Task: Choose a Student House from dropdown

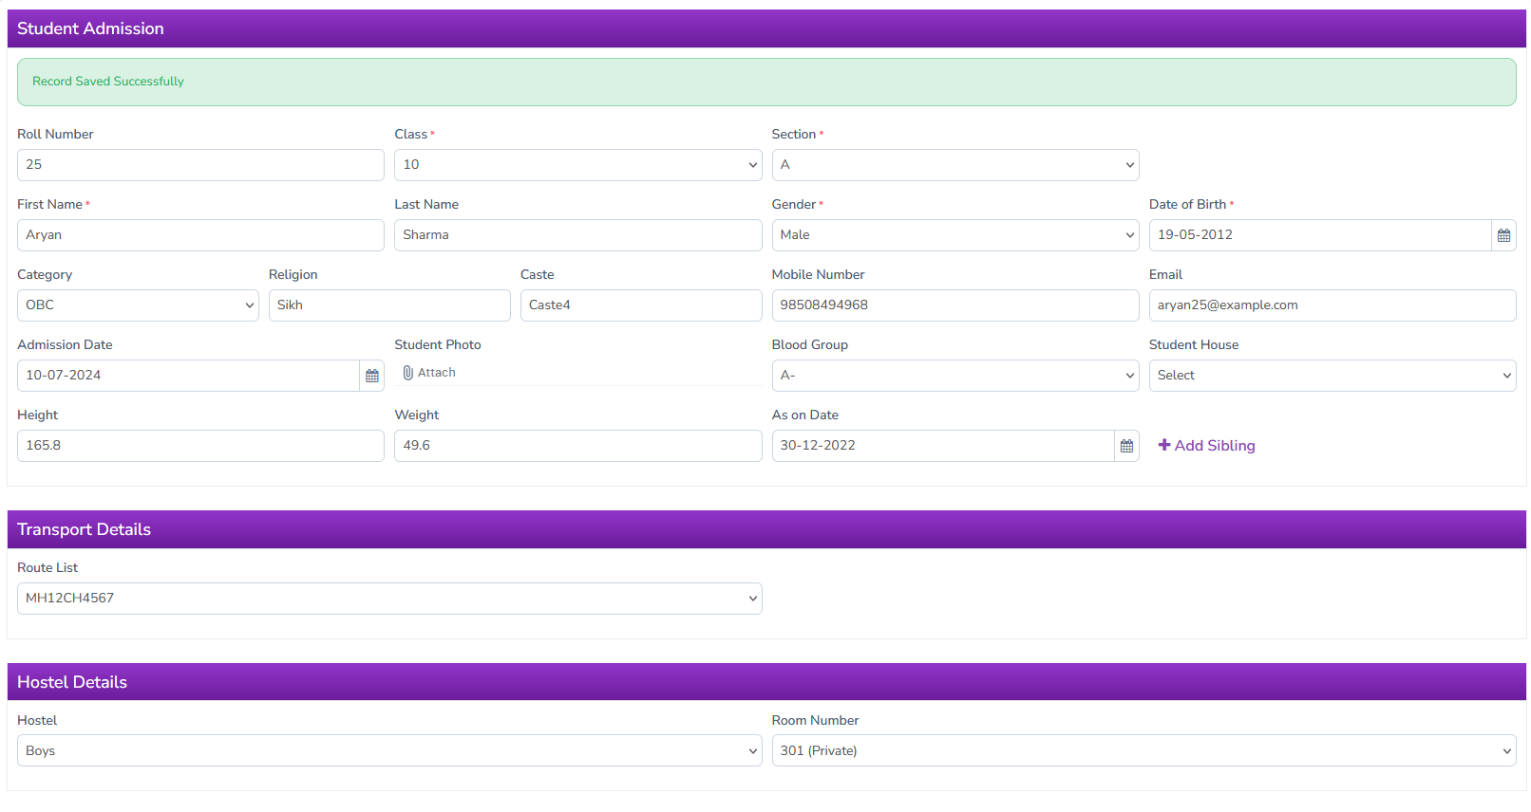Action: (x=1332, y=376)
